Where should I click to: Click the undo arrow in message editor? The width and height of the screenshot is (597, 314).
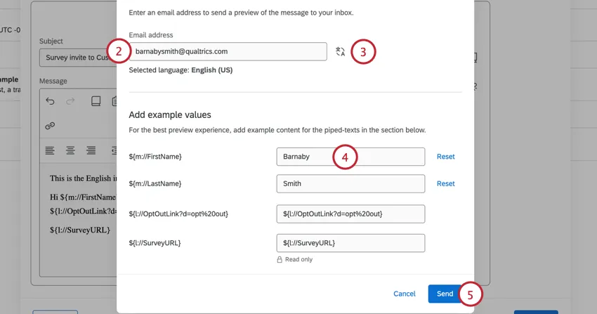(50, 101)
